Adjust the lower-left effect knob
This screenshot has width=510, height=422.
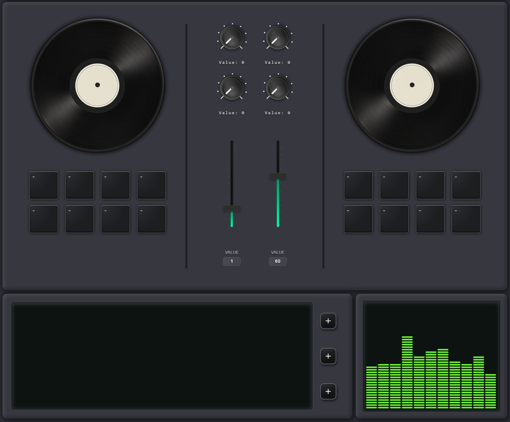tap(232, 88)
